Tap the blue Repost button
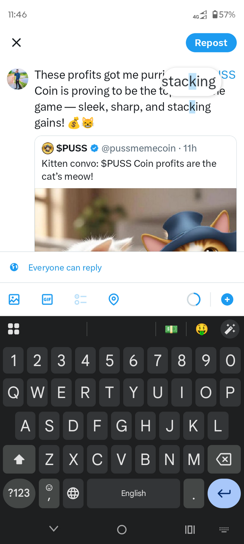 pyautogui.click(x=211, y=42)
